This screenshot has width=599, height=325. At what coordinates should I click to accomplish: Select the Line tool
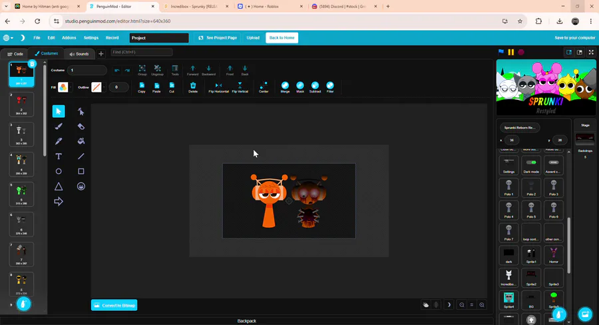pos(81,157)
